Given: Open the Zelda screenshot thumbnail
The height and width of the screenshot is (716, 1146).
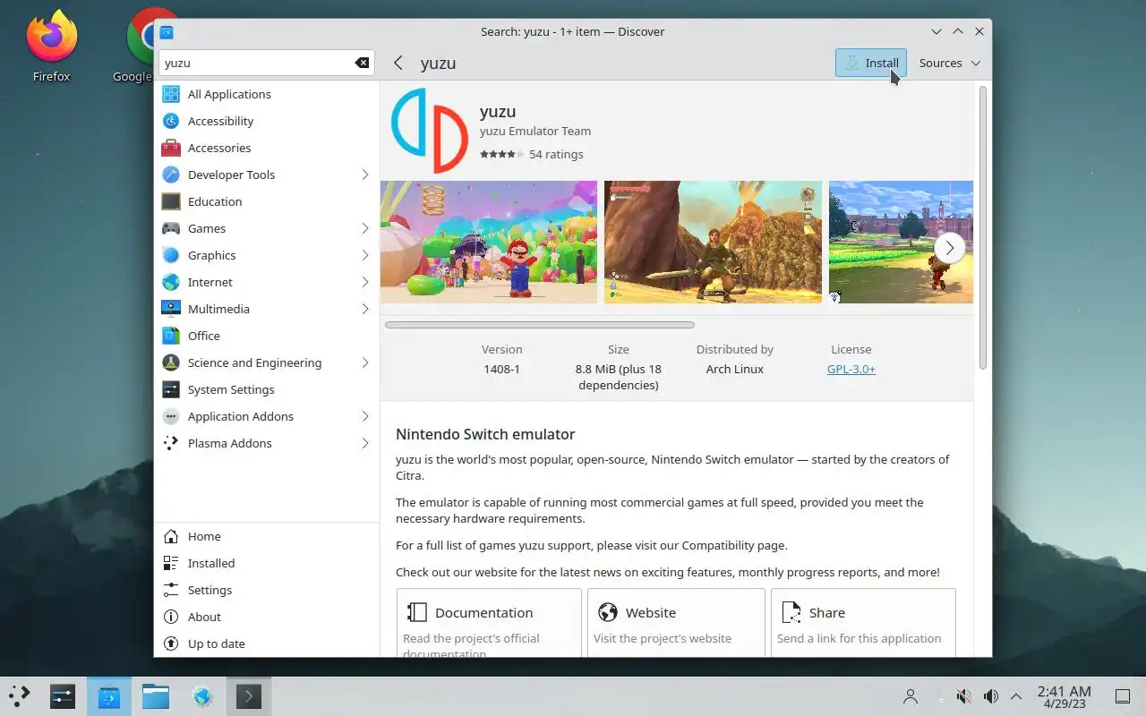Looking at the screenshot, I should (713, 242).
